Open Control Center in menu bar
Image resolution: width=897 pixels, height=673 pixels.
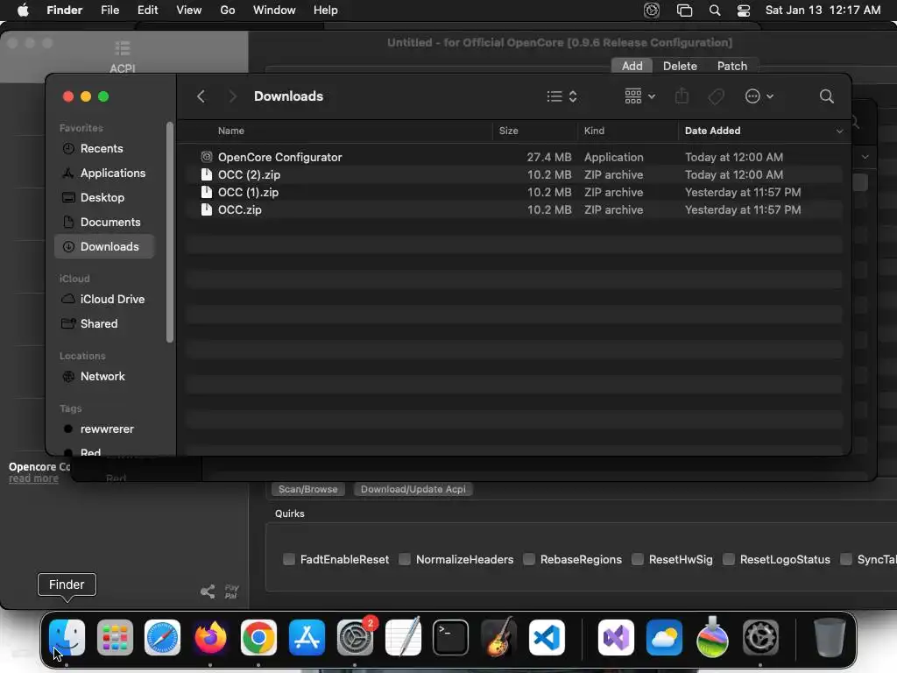click(x=743, y=11)
